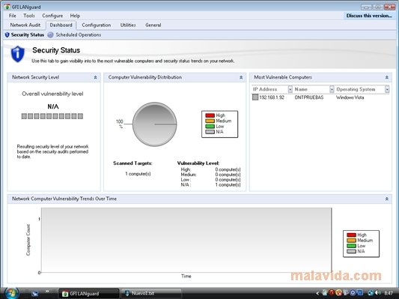
Task: Switch to the Configuration tab
Action: tap(96, 25)
